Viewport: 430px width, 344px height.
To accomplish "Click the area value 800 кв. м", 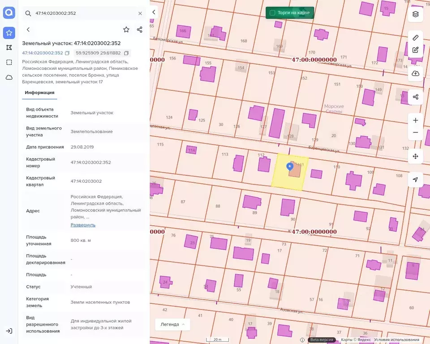I will click(x=81, y=240).
